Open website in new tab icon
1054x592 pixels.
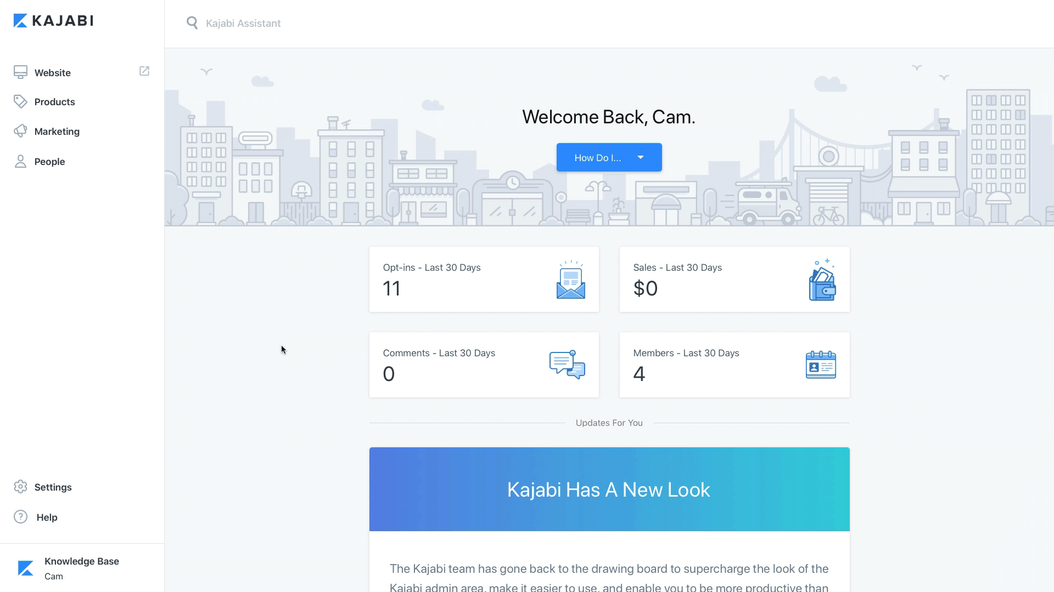pos(144,71)
